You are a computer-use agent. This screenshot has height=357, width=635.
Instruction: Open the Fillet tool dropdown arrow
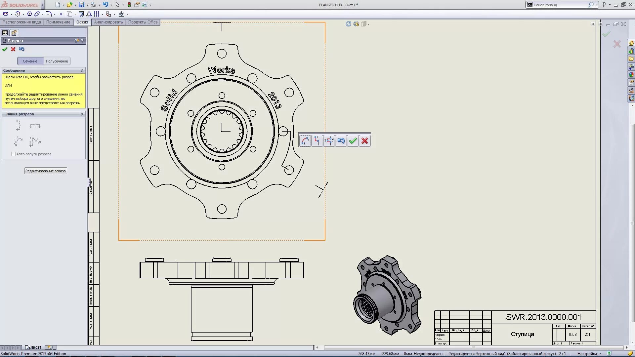55,14
